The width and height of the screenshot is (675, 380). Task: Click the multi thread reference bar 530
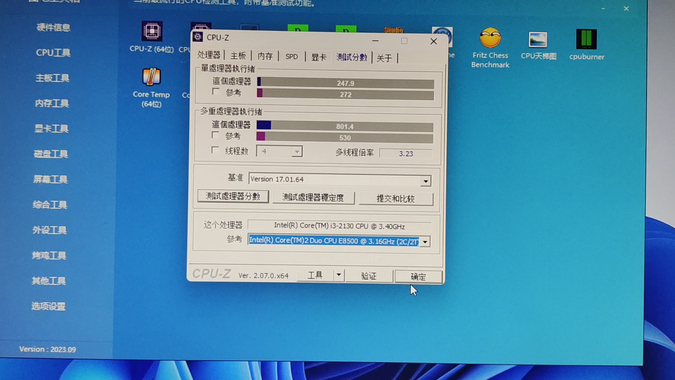tap(345, 138)
